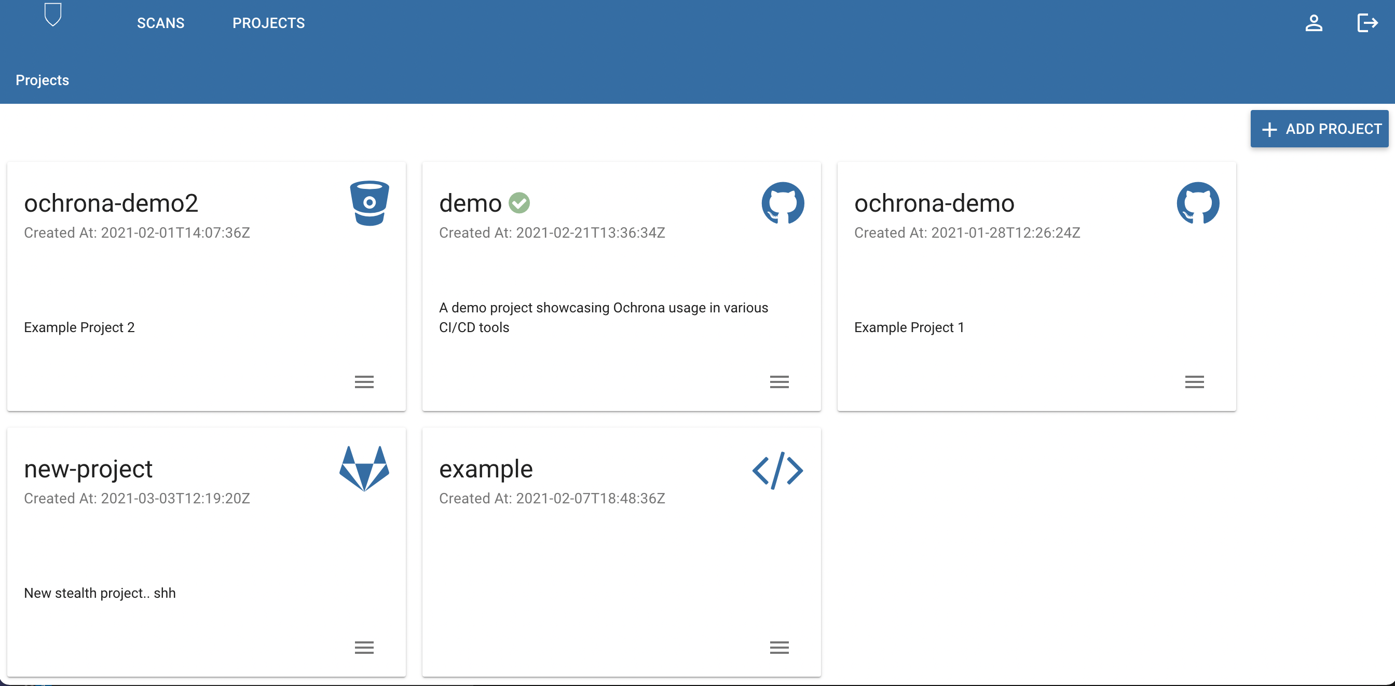Click Bitbucket icon on ochrona-demo2 card
Screen dimensions: 1395x686
(370, 203)
